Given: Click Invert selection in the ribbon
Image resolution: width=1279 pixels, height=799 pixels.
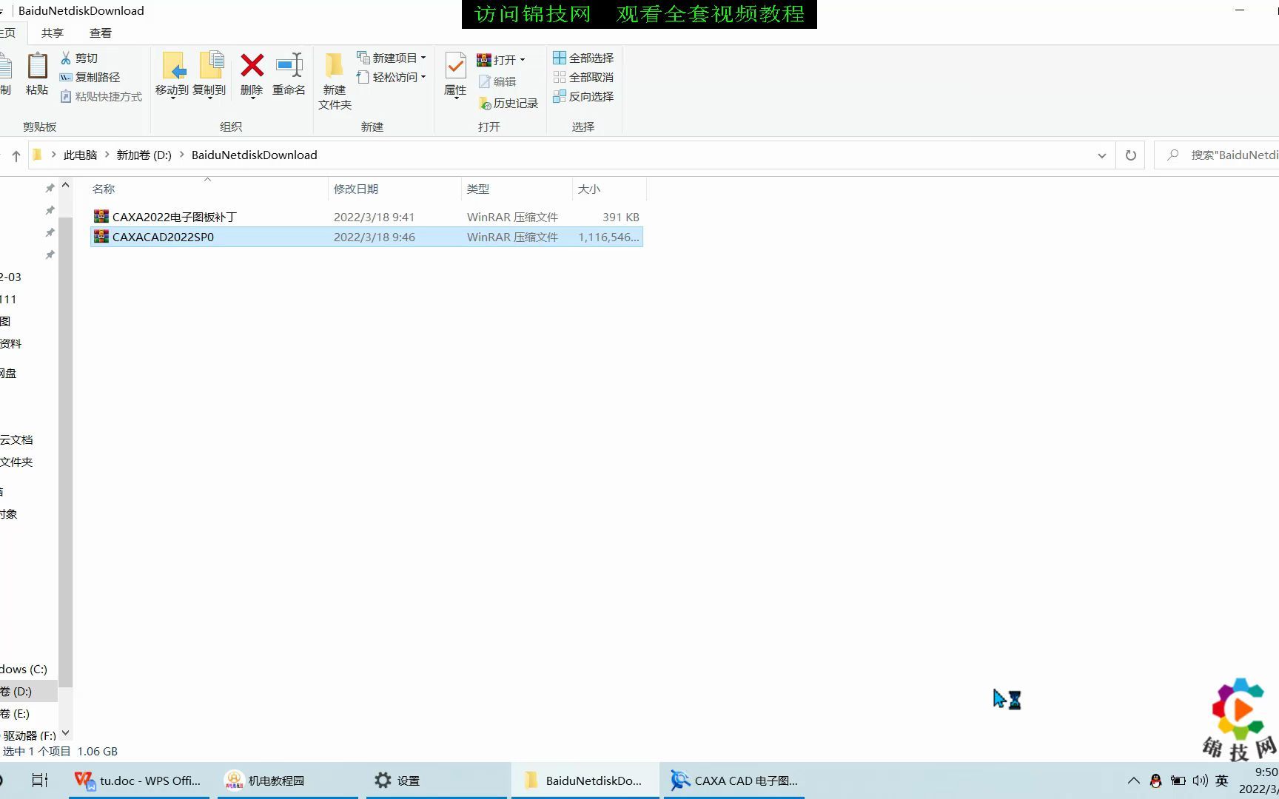Looking at the screenshot, I should [583, 96].
